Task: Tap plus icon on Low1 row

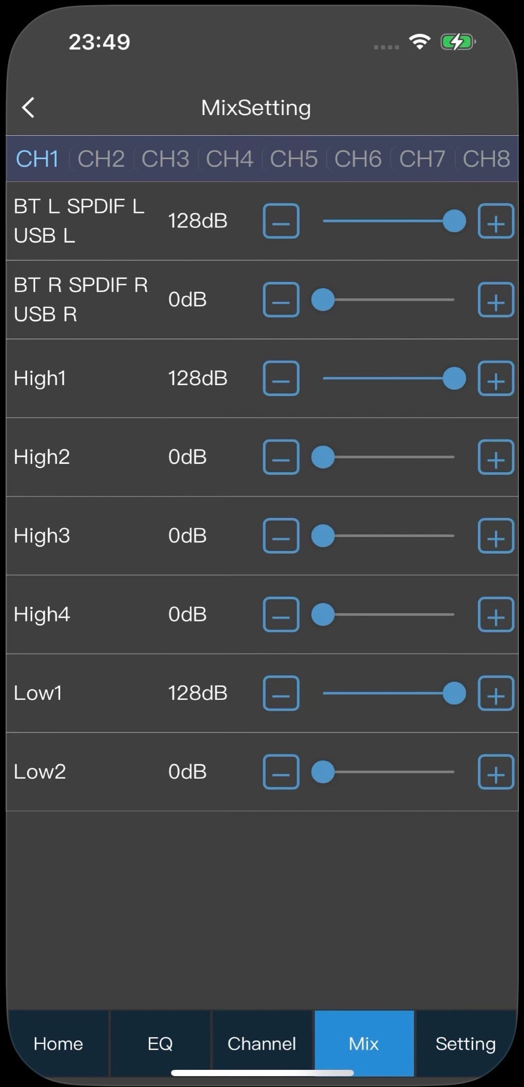Action: [x=495, y=694]
